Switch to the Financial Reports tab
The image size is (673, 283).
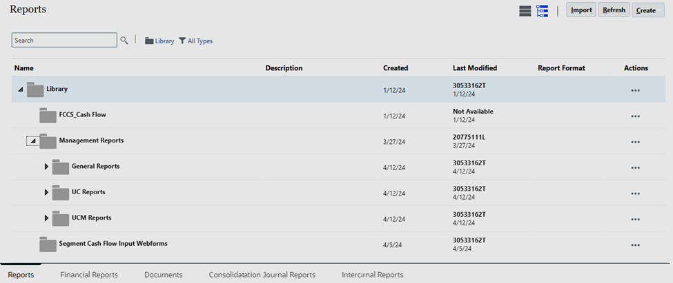pos(89,275)
